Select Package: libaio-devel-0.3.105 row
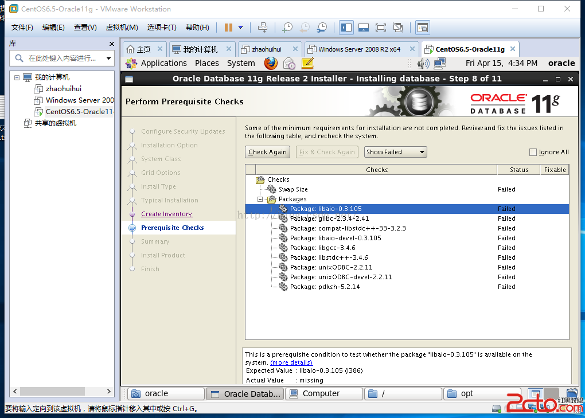 tap(407, 238)
